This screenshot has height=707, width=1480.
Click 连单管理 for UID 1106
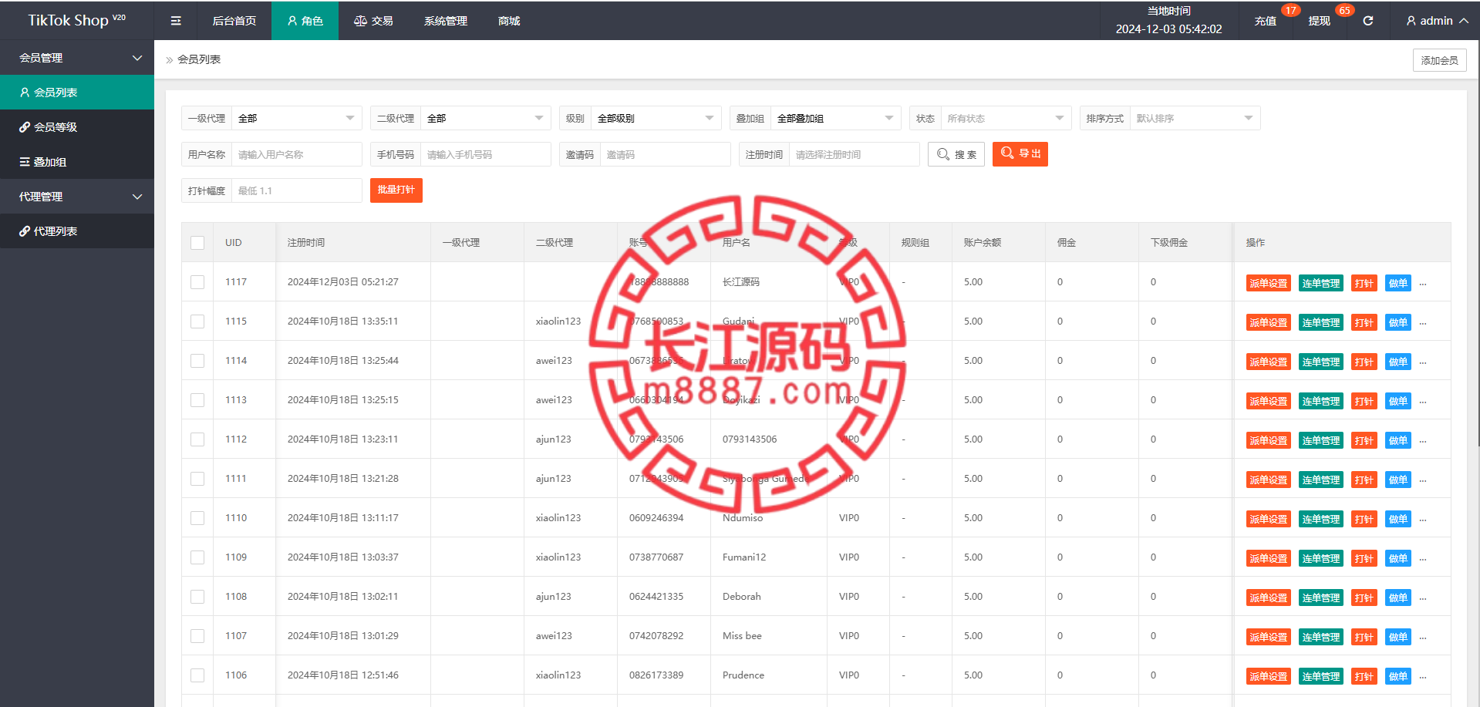(1321, 676)
